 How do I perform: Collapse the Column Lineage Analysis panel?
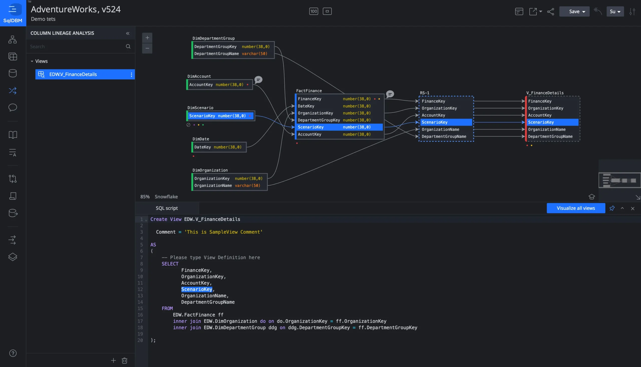128,33
